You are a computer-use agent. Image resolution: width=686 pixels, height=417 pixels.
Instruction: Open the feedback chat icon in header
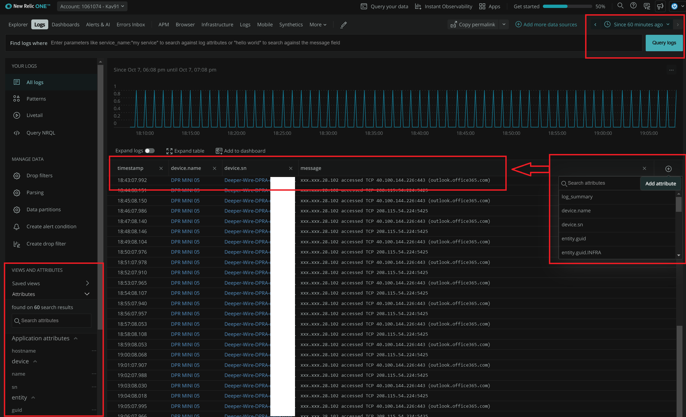(647, 6)
